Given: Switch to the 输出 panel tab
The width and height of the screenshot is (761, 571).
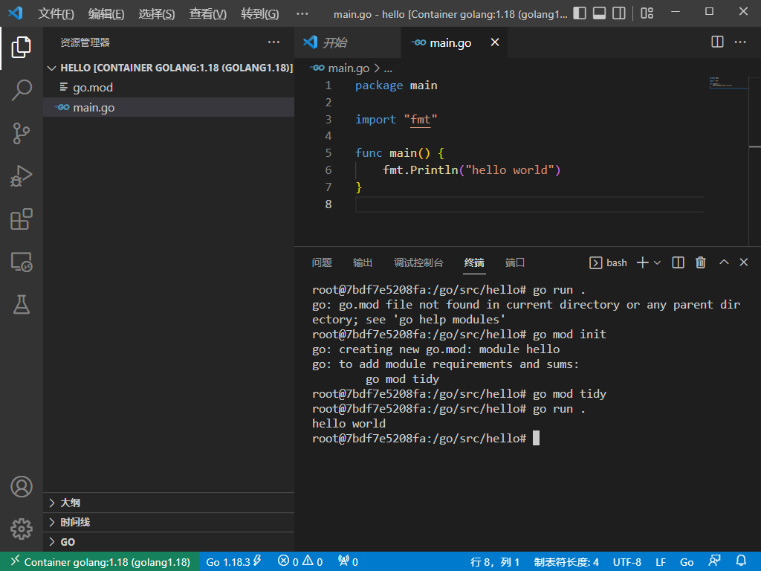Looking at the screenshot, I should coord(363,262).
